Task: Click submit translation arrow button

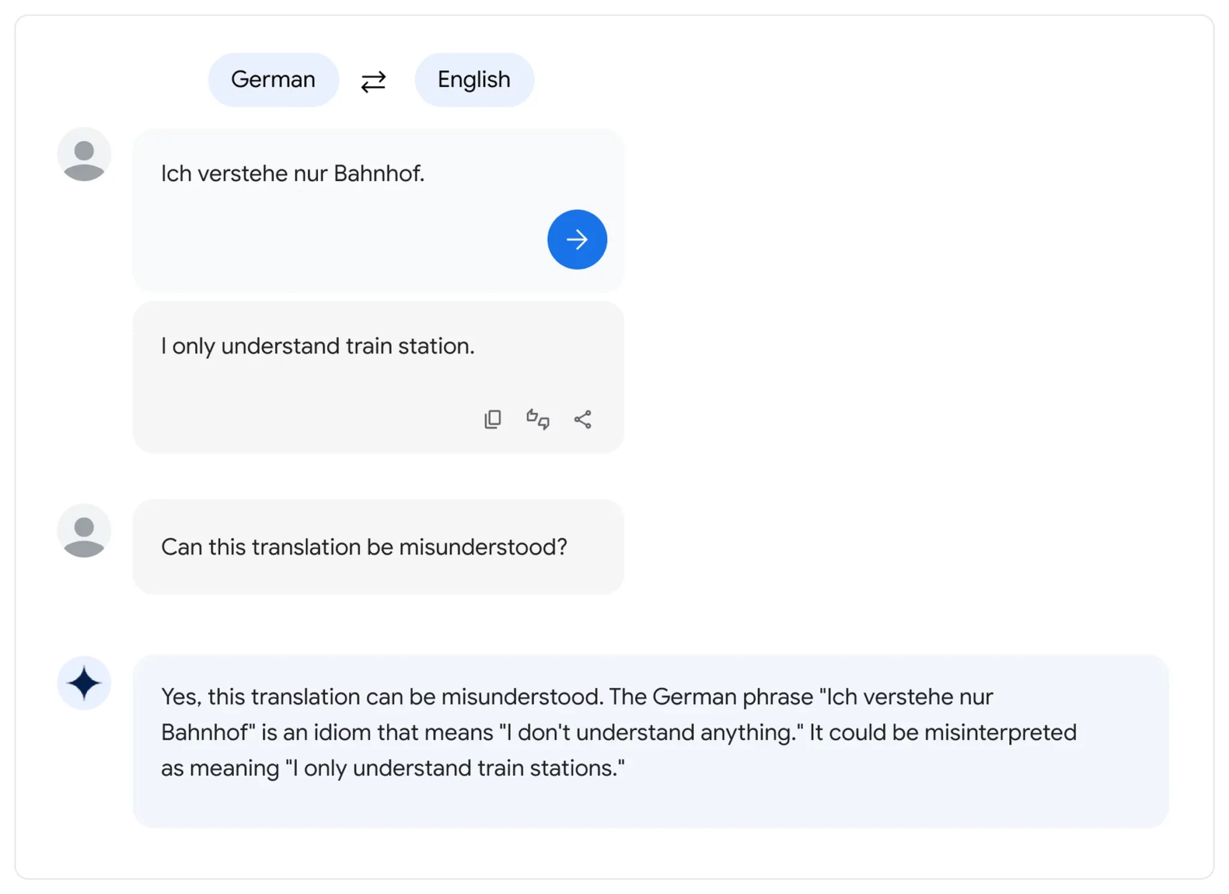Action: coord(576,239)
